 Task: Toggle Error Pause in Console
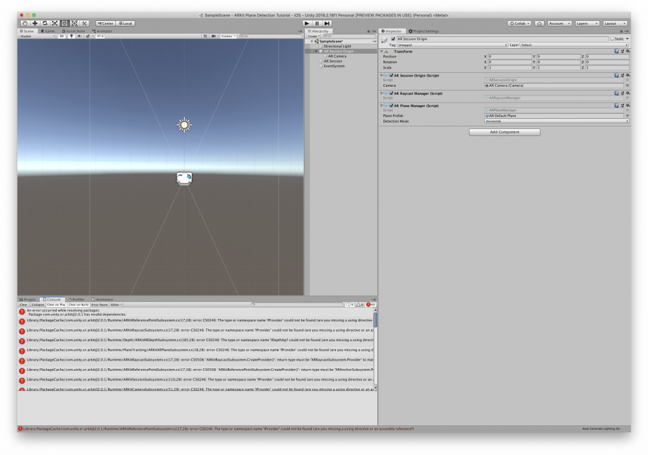click(x=99, y=304)
